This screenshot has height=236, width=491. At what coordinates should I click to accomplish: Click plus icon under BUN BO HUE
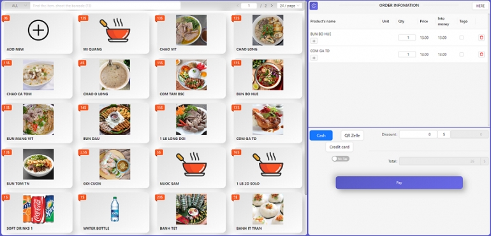[x=314, y=41]
